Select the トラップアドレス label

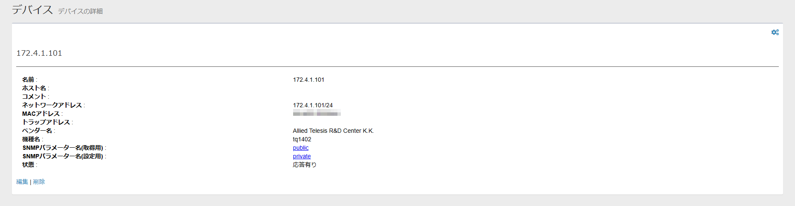(46, 122)
